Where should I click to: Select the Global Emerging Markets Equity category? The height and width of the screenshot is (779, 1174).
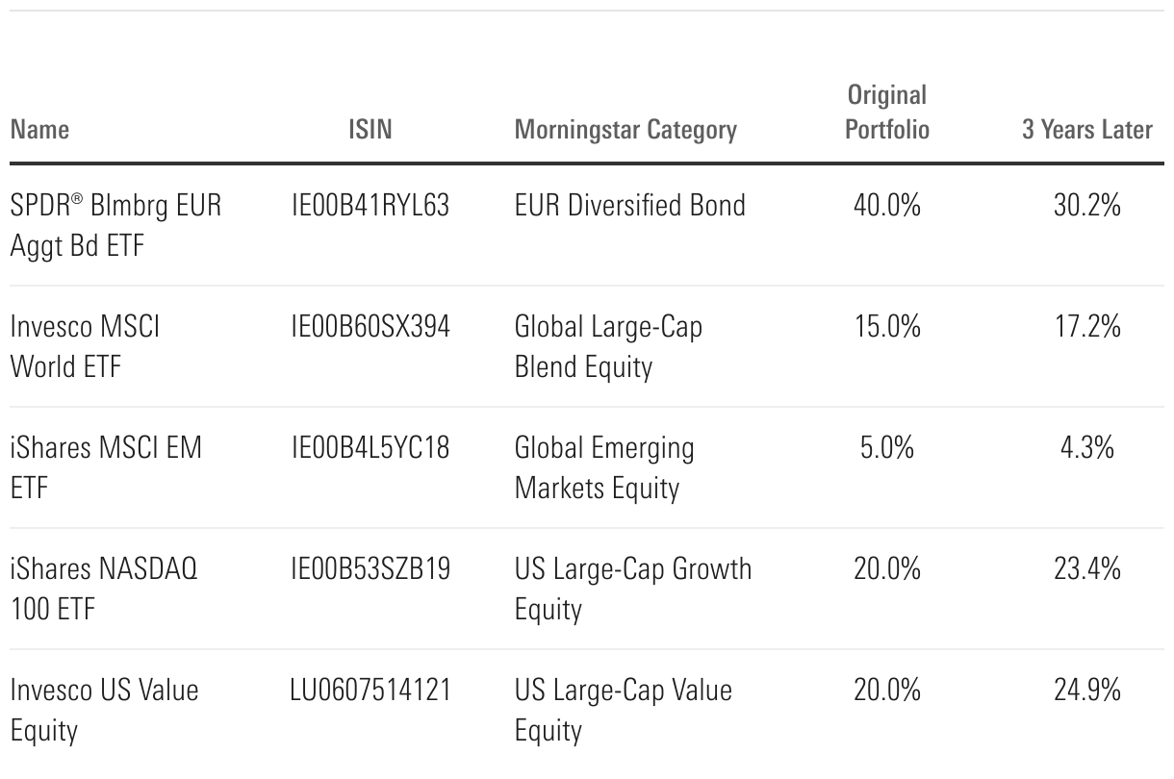pos(604,467)
